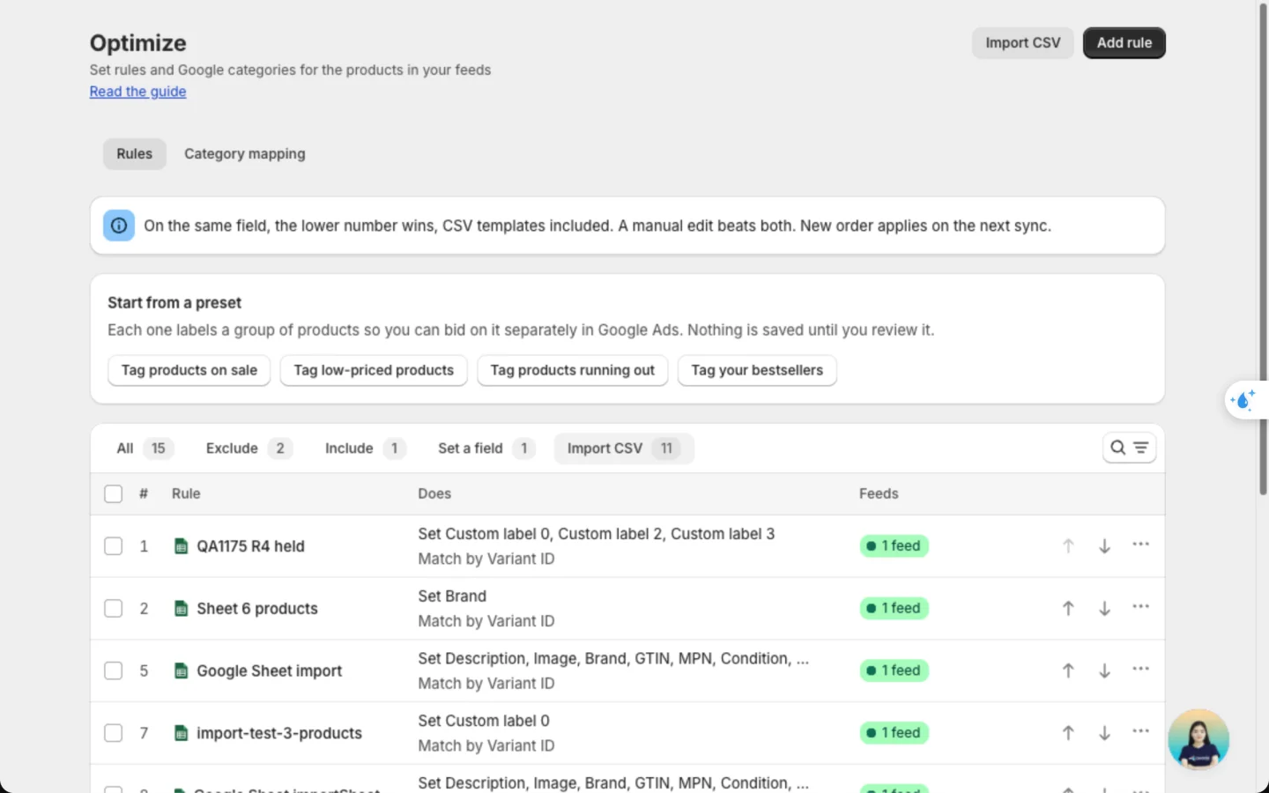1269x793 pixels.
Task: Open the search and filter control
Action: [x=1129, y=448]
